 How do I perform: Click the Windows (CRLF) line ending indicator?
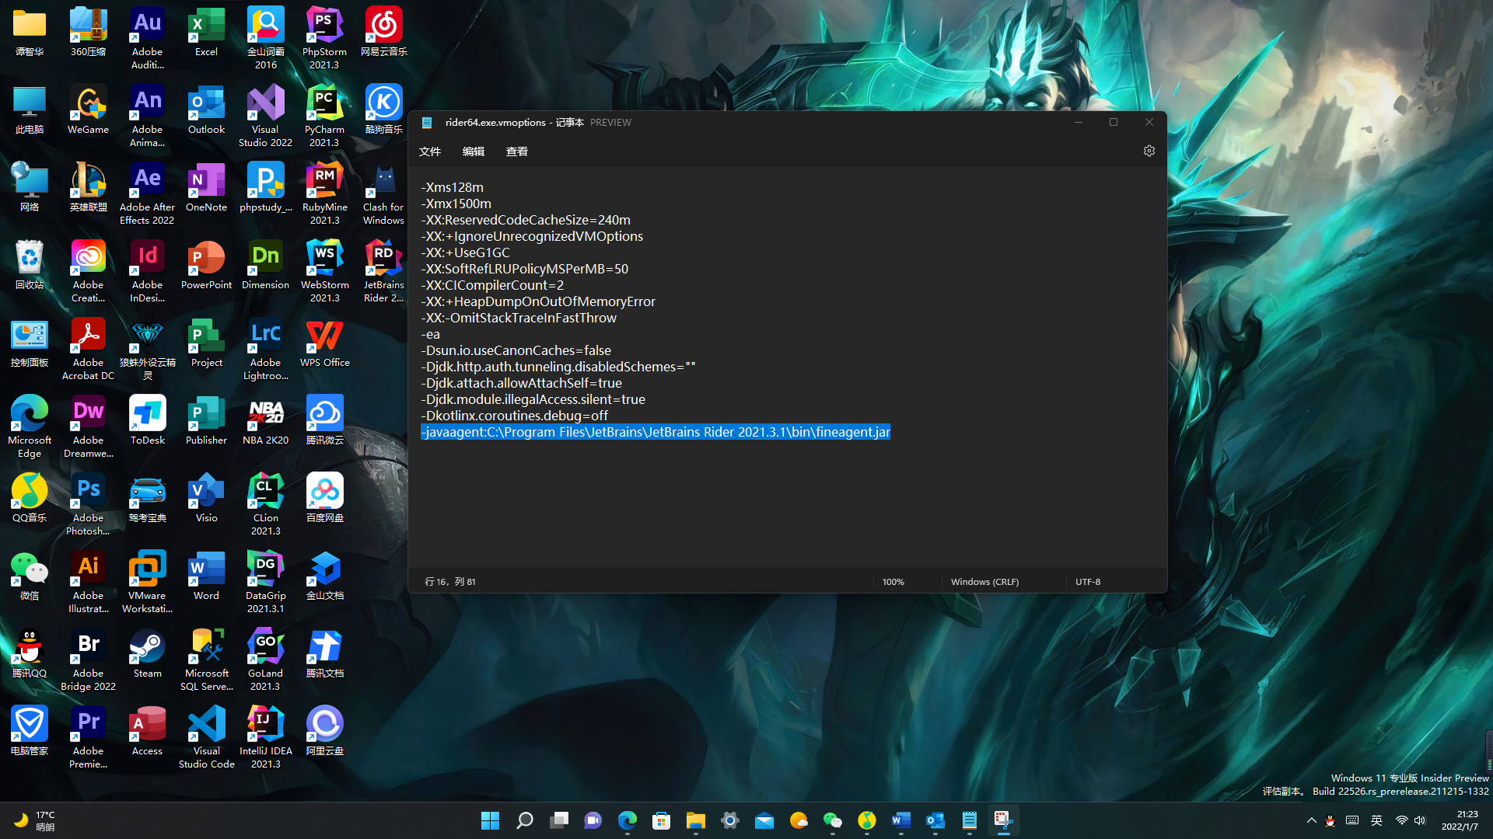click(x=984, y=582)
